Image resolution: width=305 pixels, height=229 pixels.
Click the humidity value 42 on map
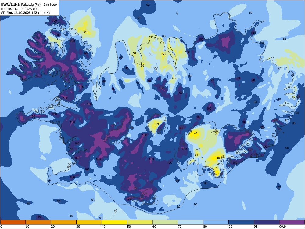point(216,174)
